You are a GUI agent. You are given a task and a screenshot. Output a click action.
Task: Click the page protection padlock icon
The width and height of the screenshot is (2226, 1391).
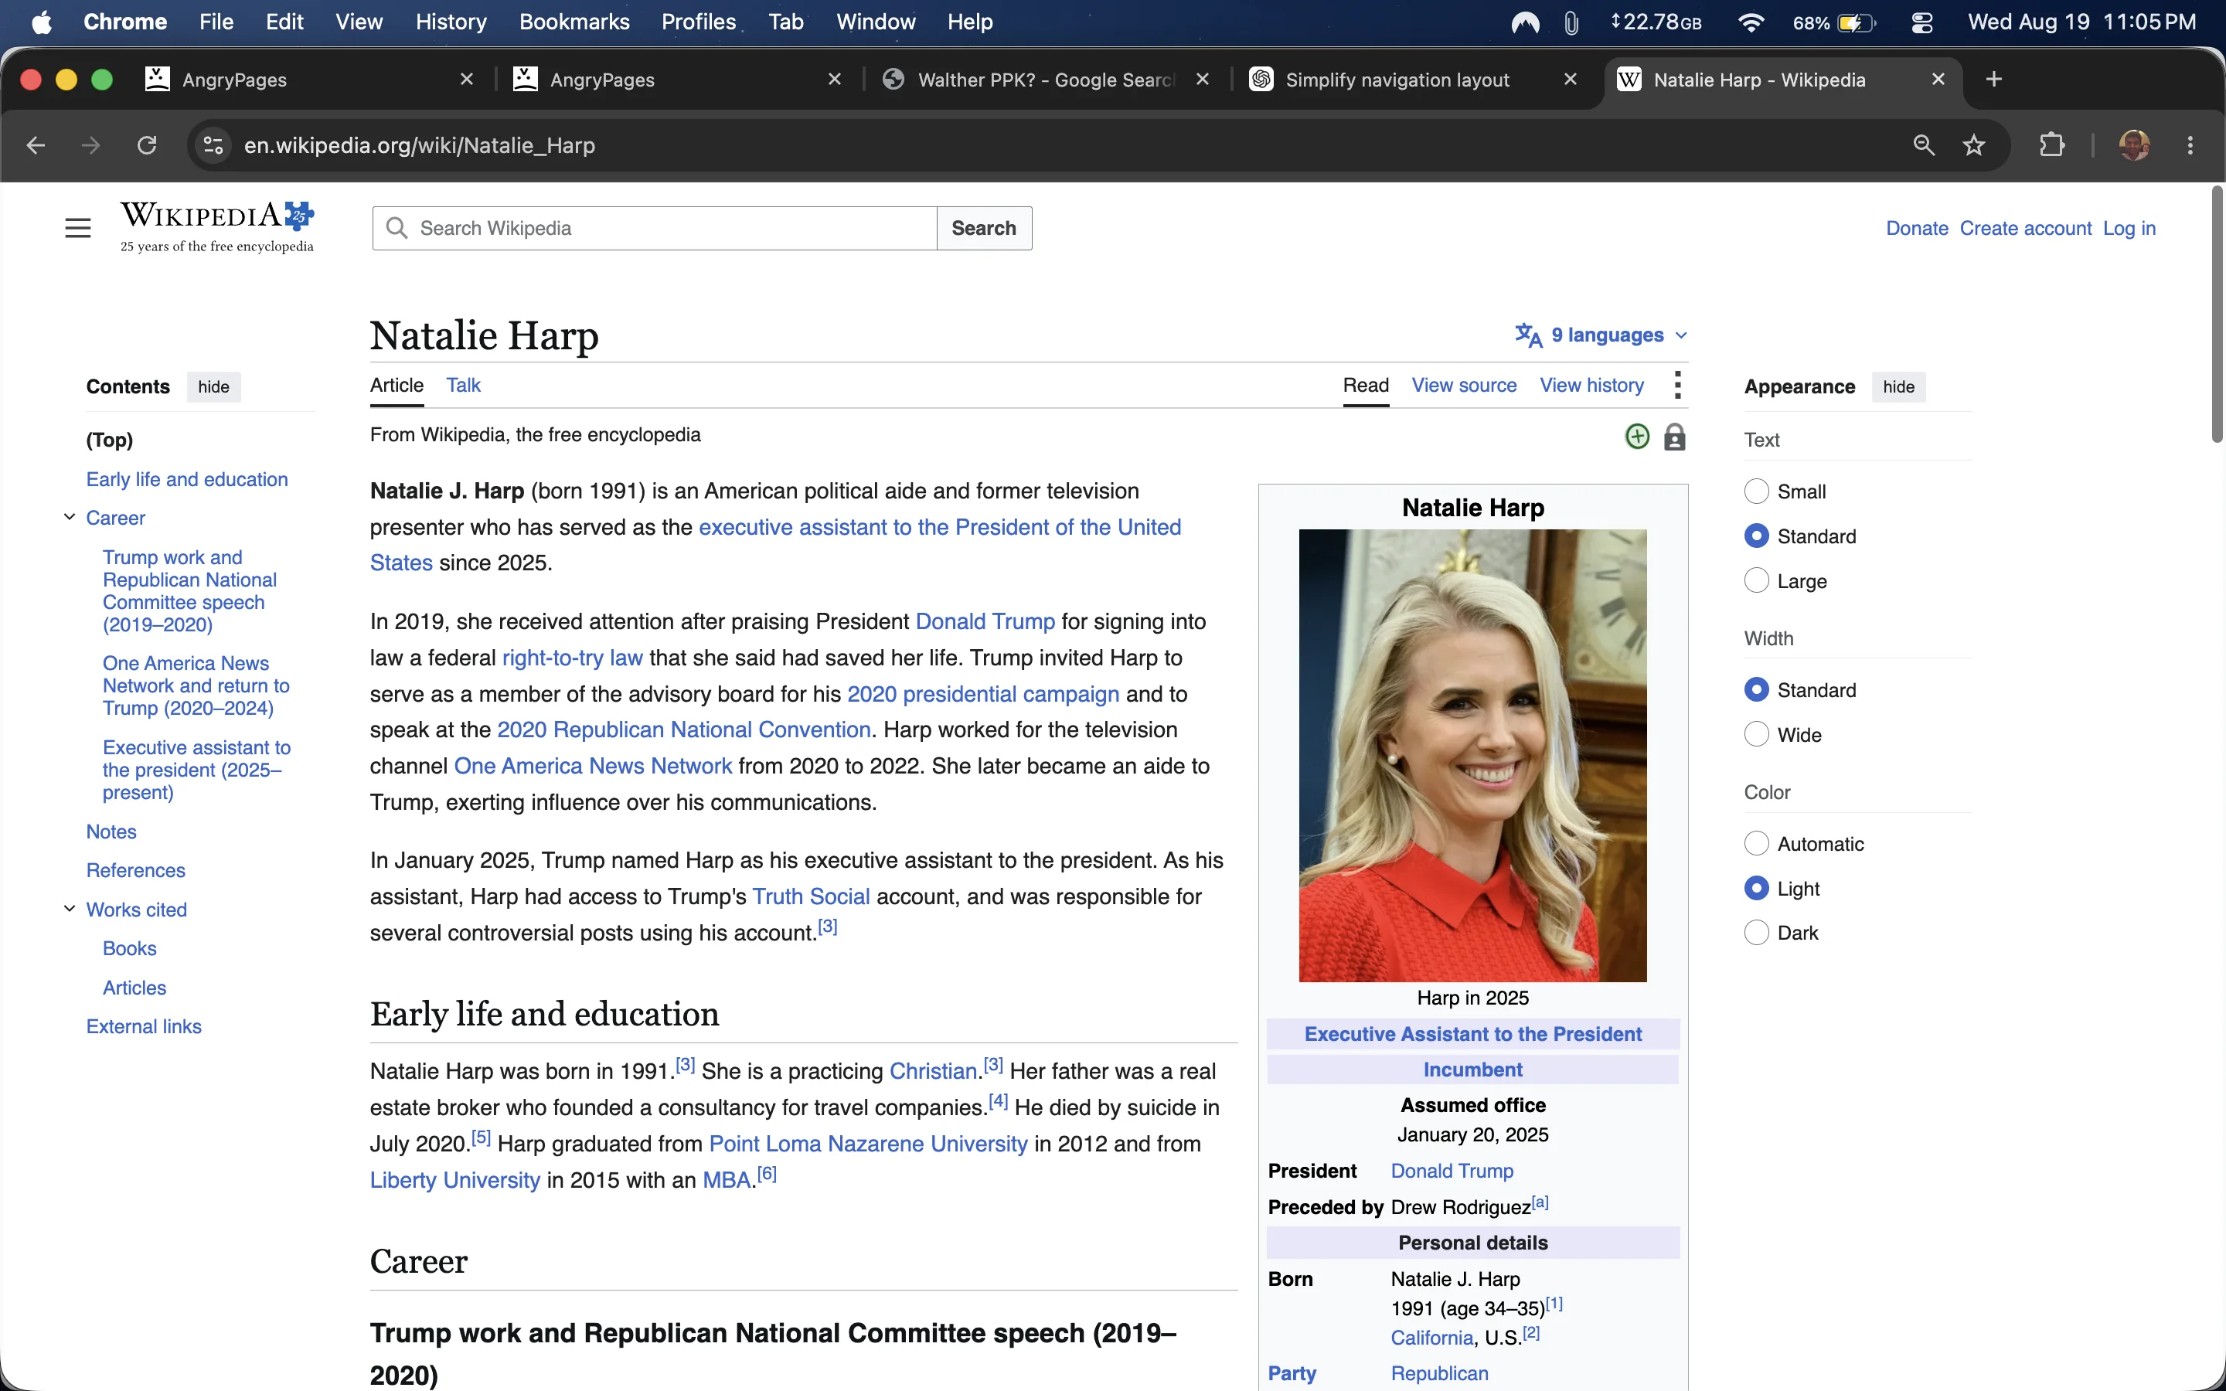(x=1674, y=436)
